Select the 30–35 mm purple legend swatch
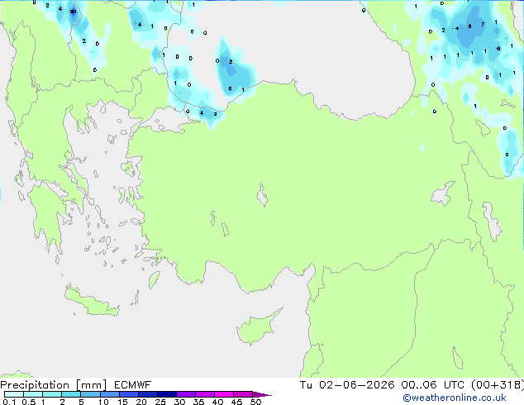Viewport: 524px width, 405px height. (x=185, y=394)
